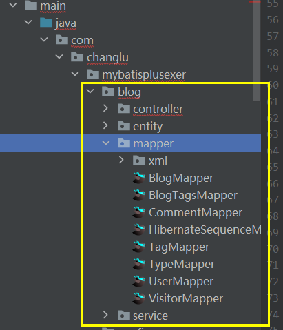The height and width of the screenshot is (330, 283).
Task: Click the java source root folder icon
Action: pyautogui.click(x=46, y=23)
